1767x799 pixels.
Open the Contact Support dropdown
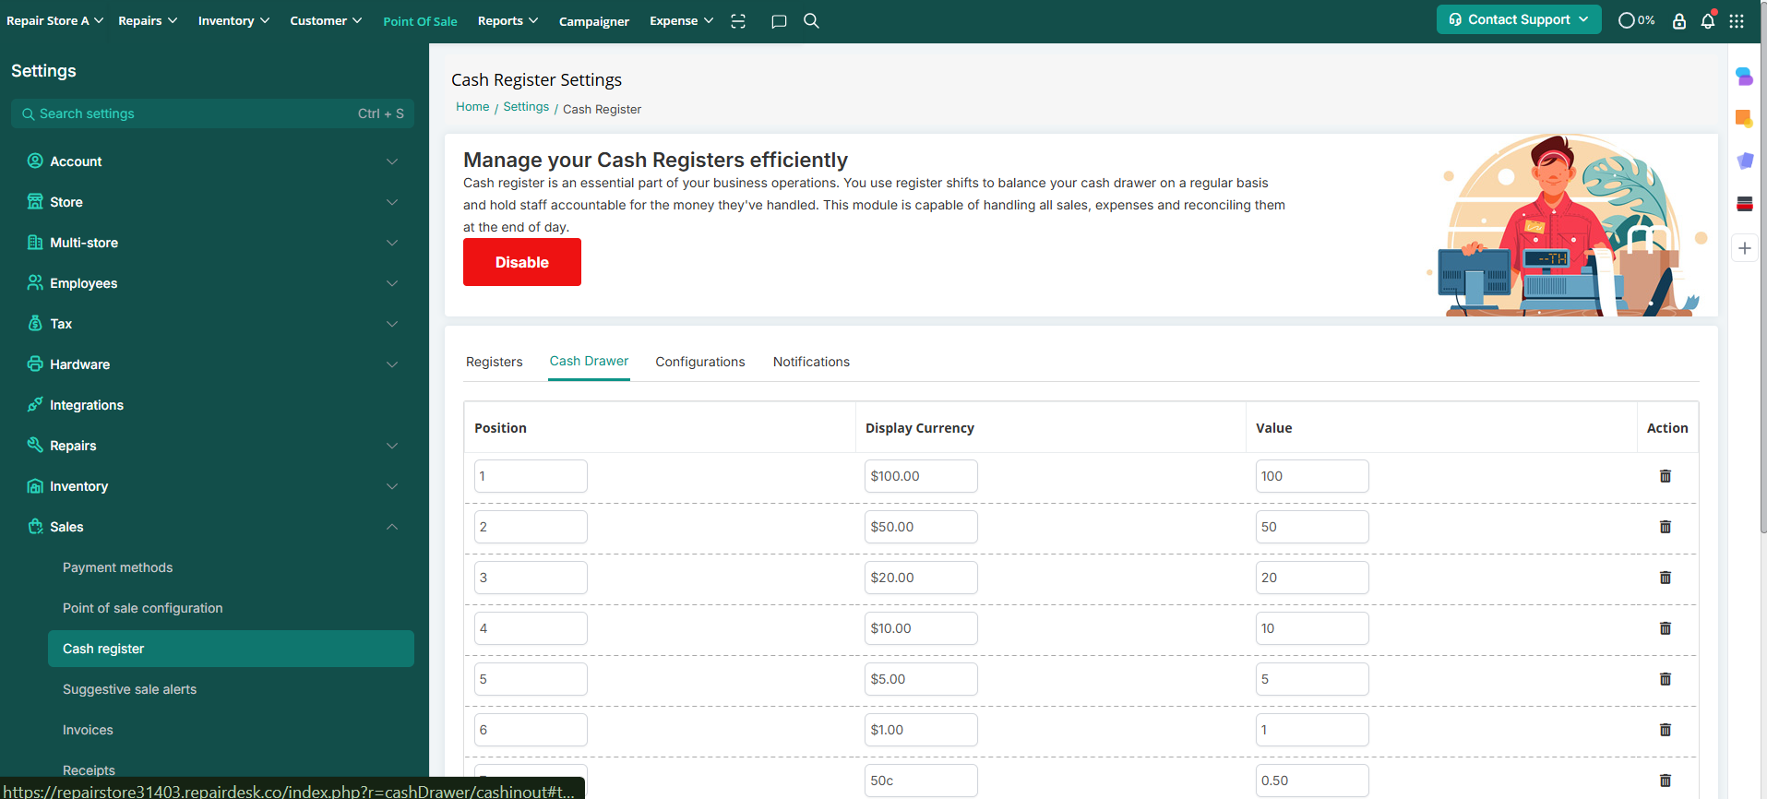click(x=1518, y=19)
